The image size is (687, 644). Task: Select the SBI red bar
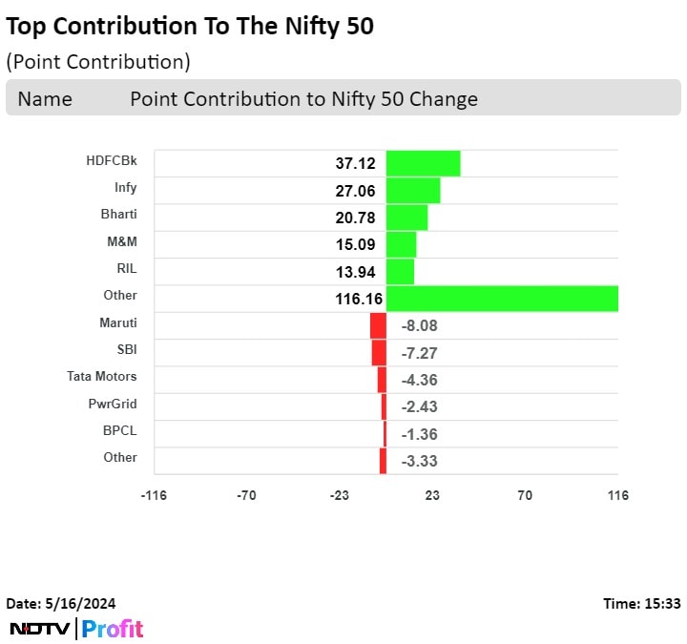coord(379,352)
